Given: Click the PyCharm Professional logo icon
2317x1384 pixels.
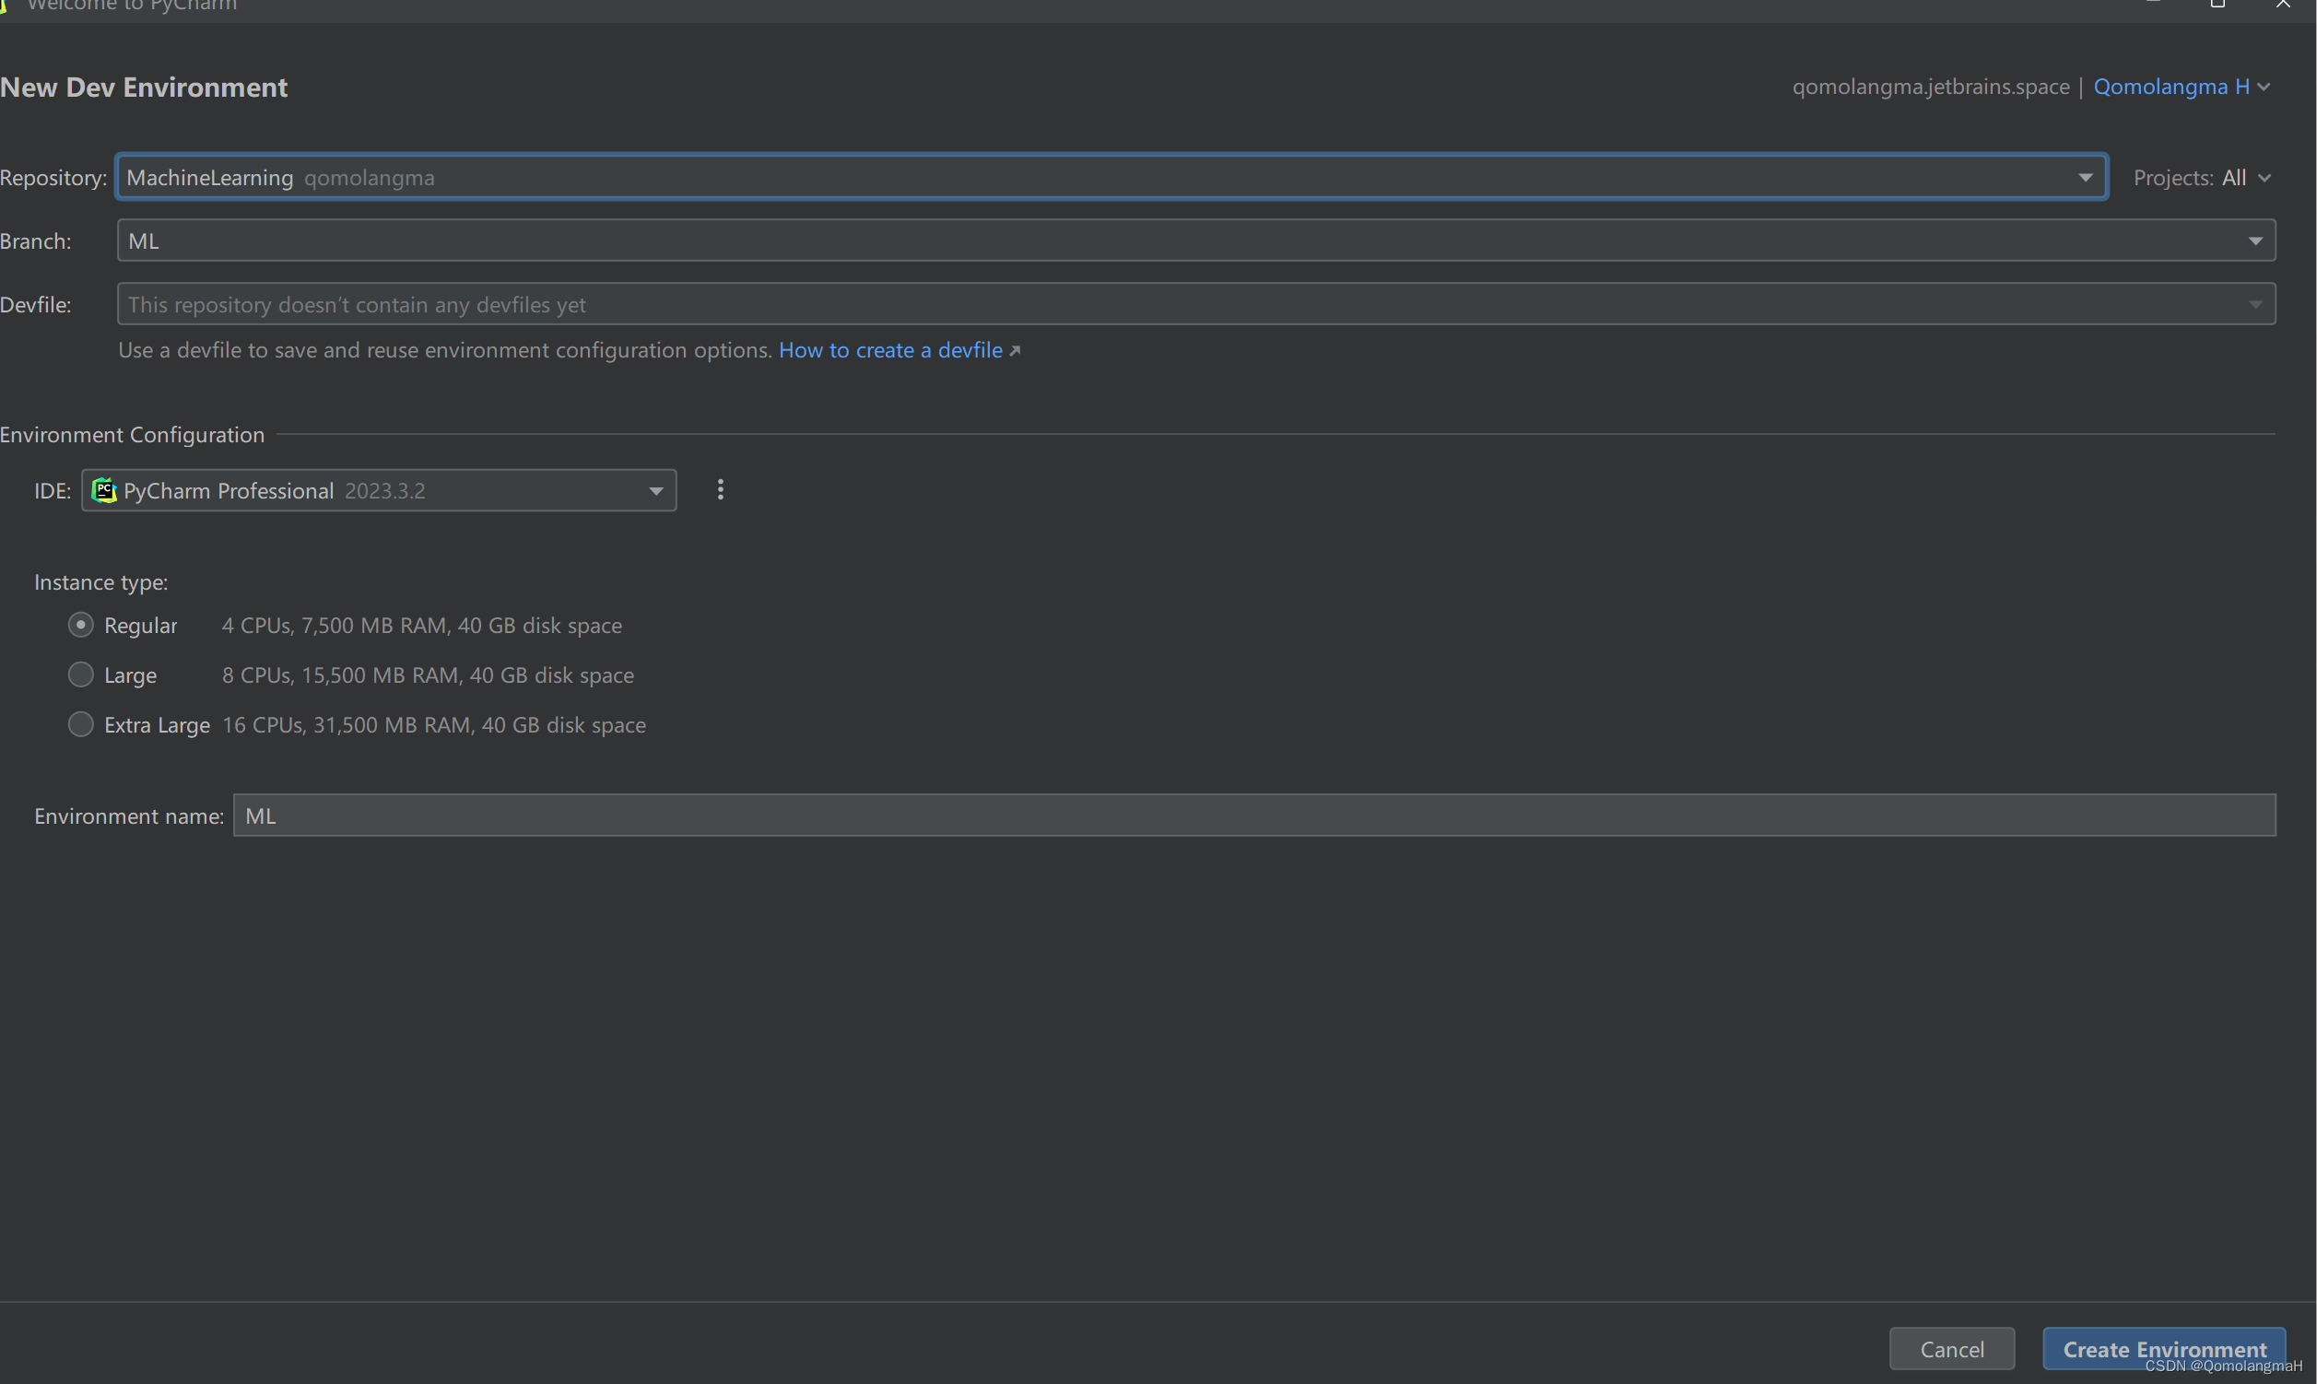Looking at the screenshot, I should coord(102,489).
